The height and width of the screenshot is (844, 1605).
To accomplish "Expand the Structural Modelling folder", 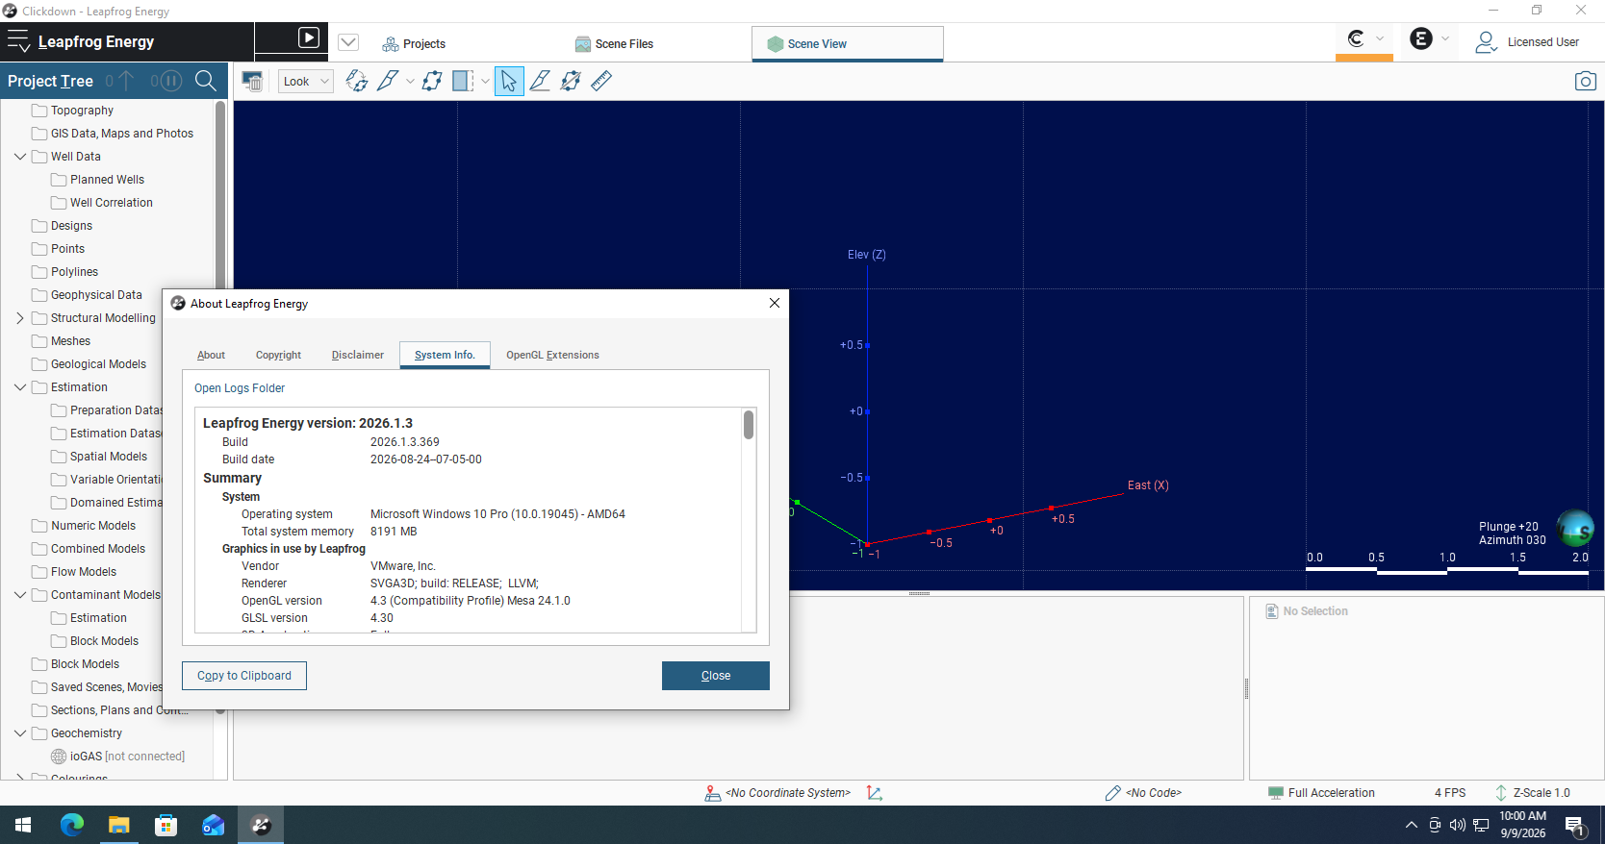I will pos(20,318).
